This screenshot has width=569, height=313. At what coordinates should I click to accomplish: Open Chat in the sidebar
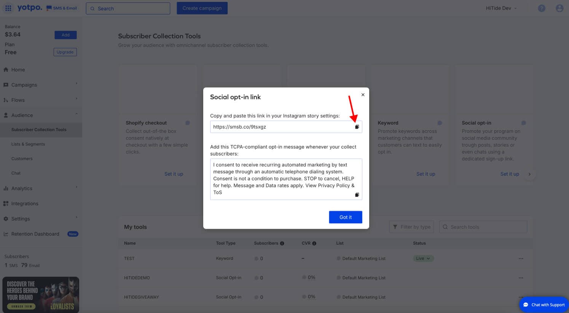pos(16,173)
